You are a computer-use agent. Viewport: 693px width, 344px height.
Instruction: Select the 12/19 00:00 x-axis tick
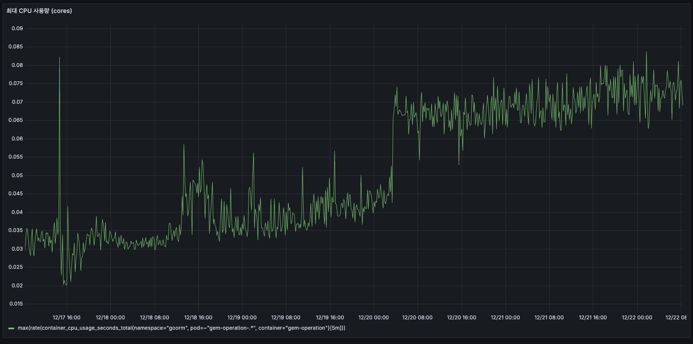[242, 318]
